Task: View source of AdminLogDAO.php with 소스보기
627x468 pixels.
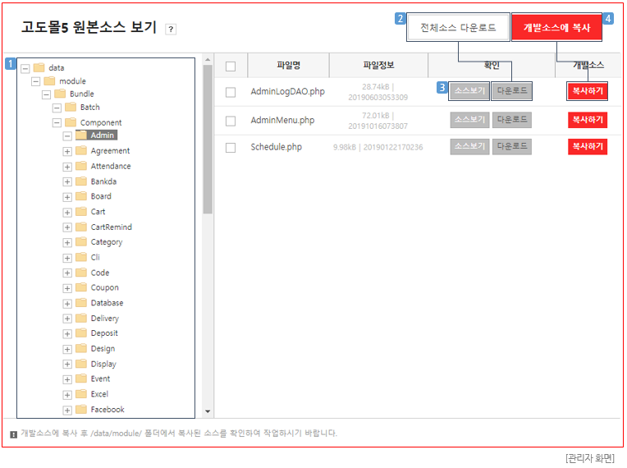Action: coord(469,91)
